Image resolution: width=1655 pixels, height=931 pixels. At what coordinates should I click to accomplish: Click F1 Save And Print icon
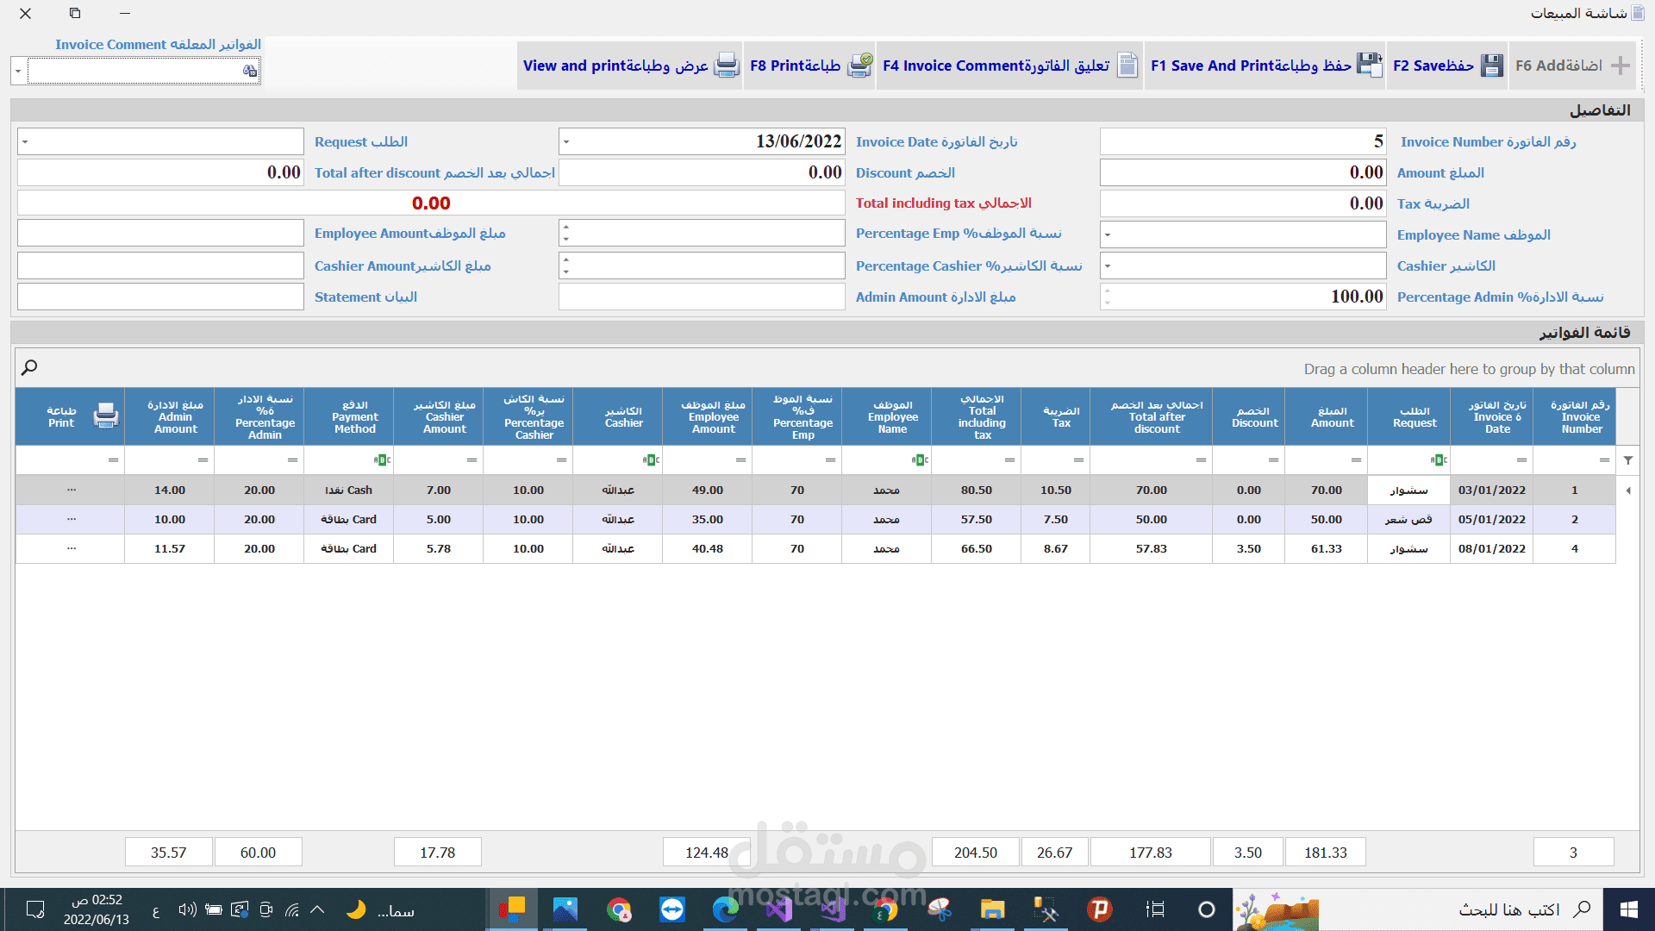[1370, 66]
